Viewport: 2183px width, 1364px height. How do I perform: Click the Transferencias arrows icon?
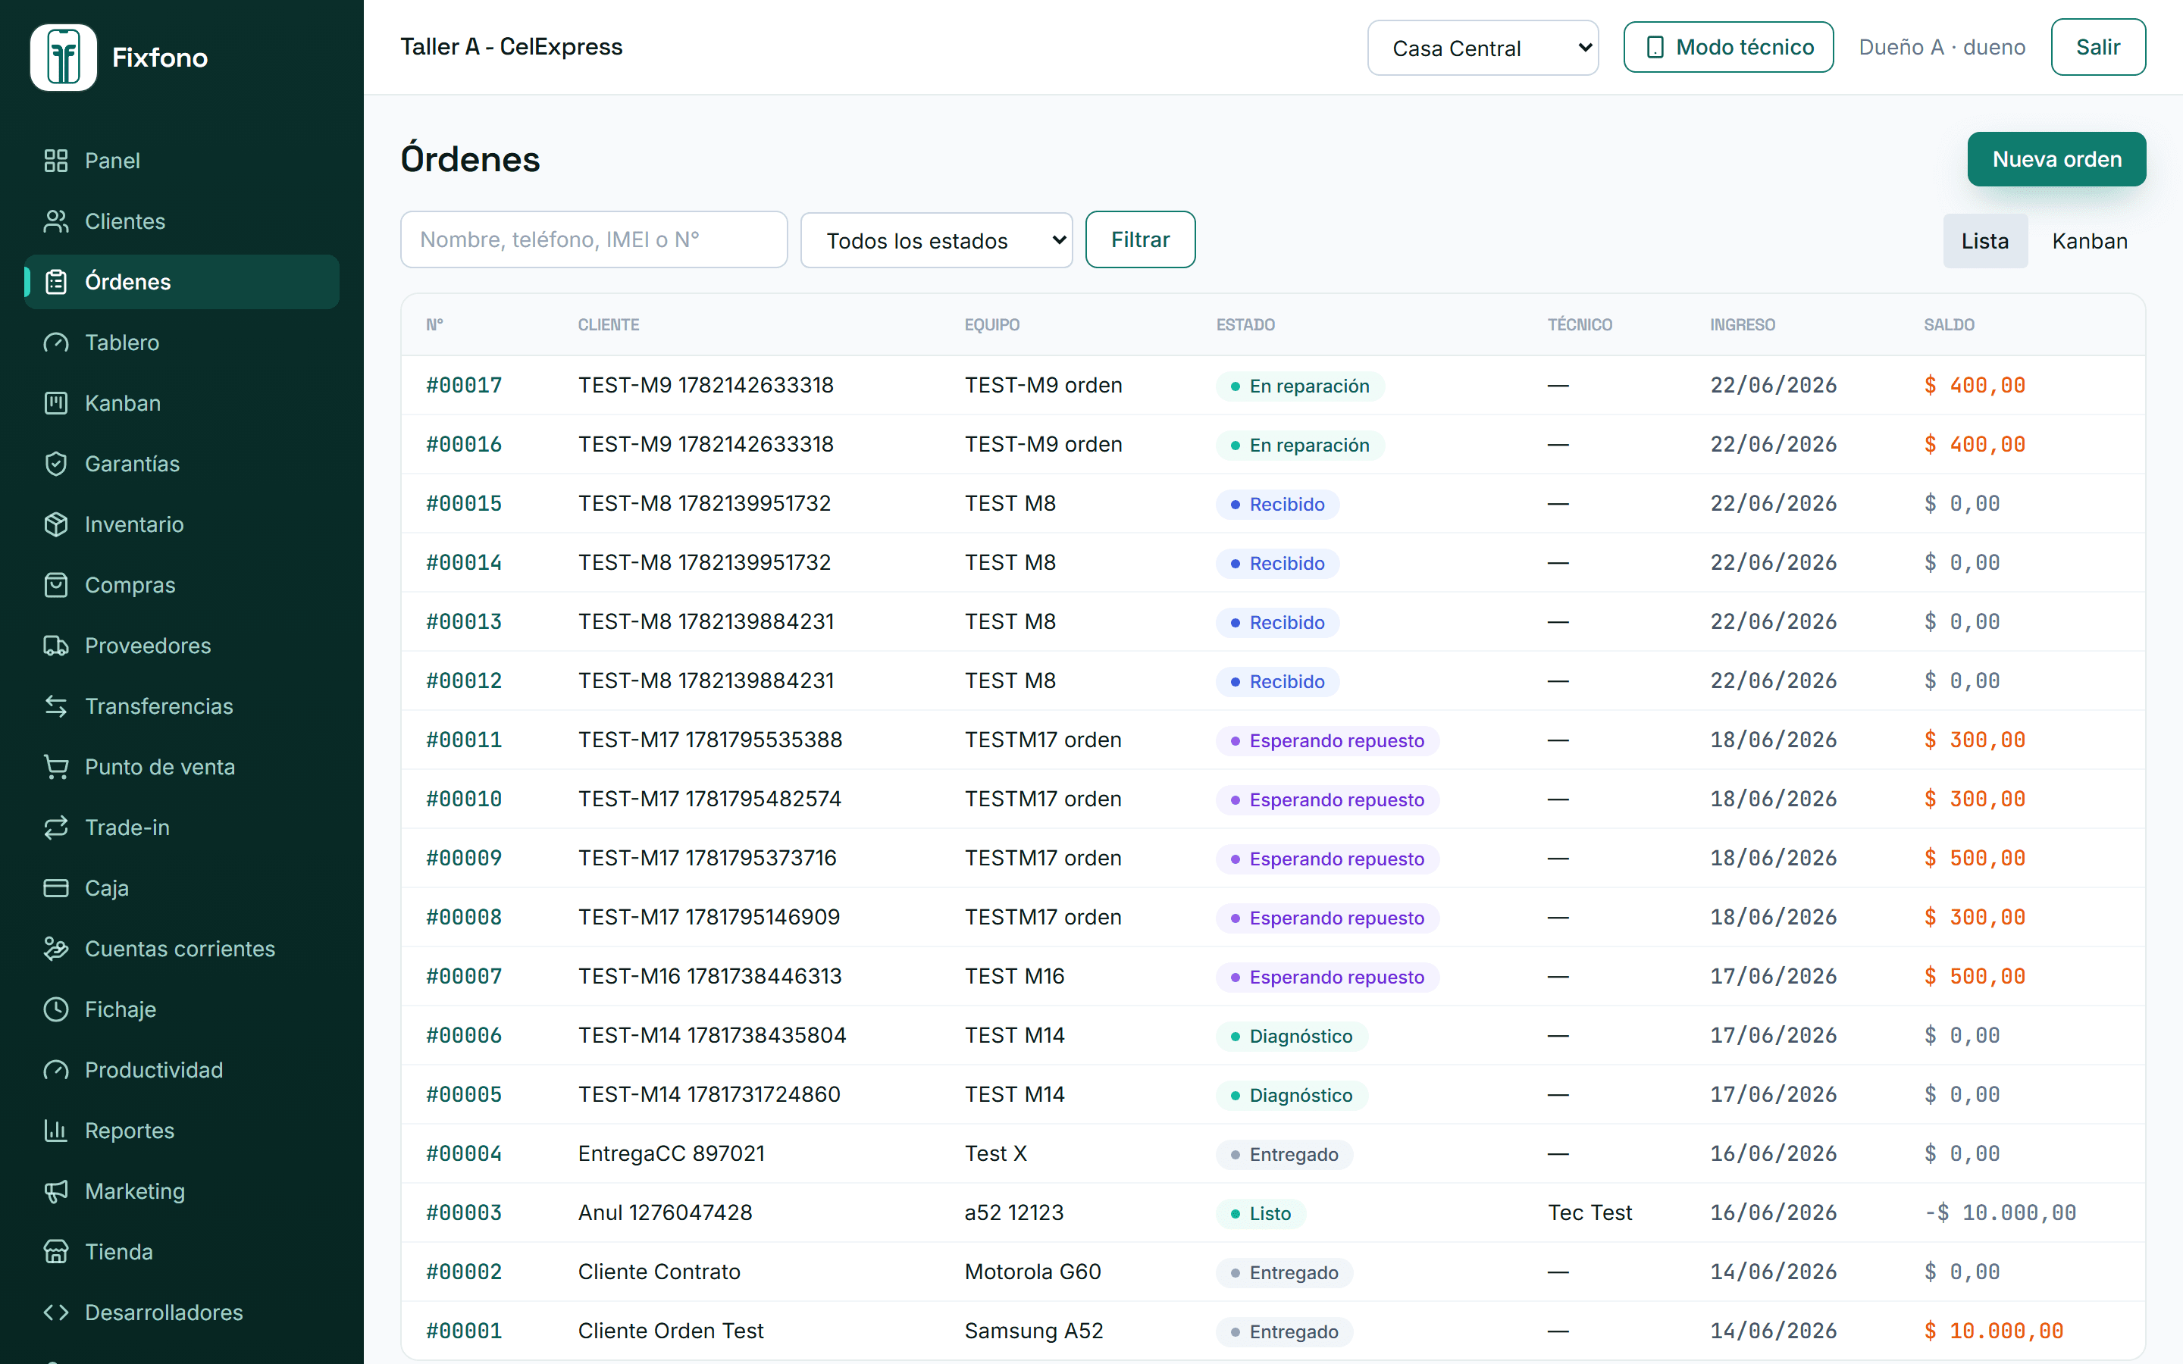click(56, 705)
